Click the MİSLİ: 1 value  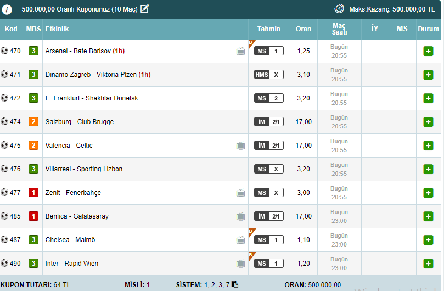click(137, 285)
